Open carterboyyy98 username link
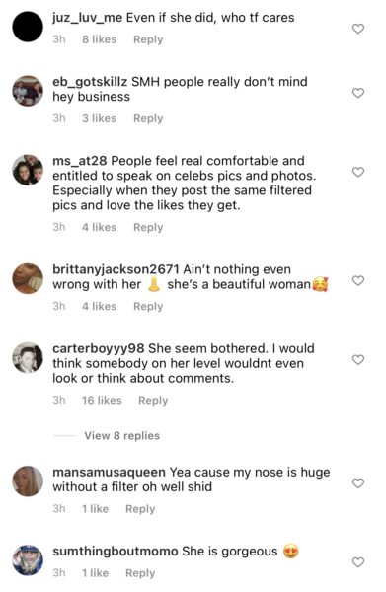386x592 pixels. tap(98, 348)
